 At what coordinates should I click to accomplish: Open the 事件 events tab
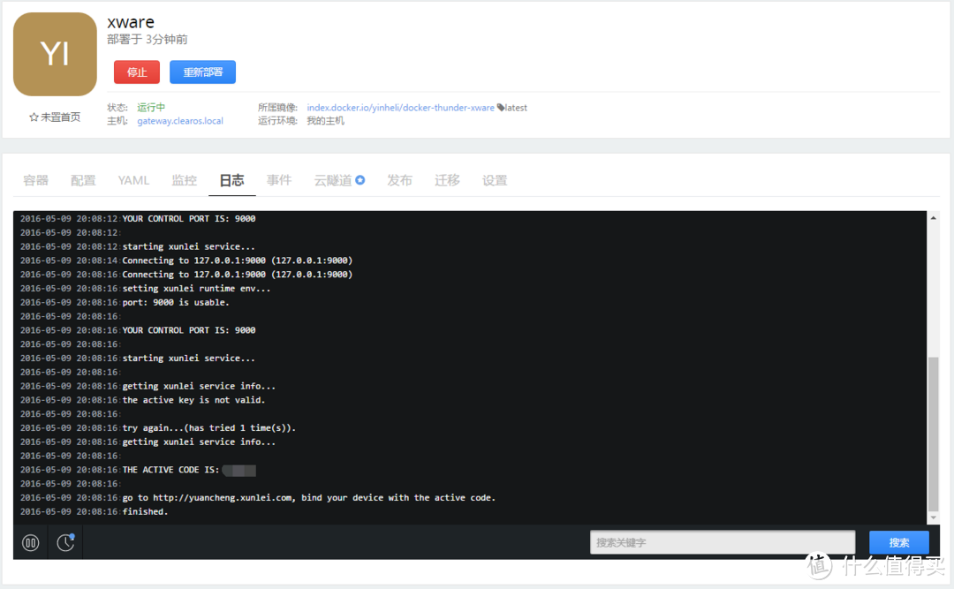tap(279, 180)
